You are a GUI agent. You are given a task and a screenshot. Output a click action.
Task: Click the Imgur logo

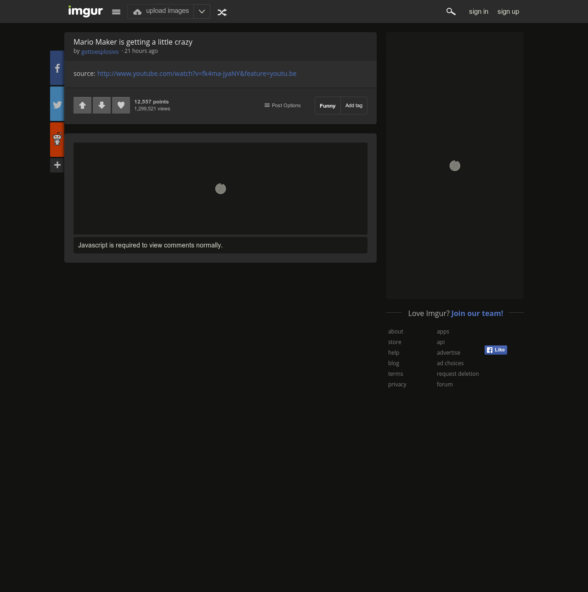pyautogui.click(x=85, y=11)
